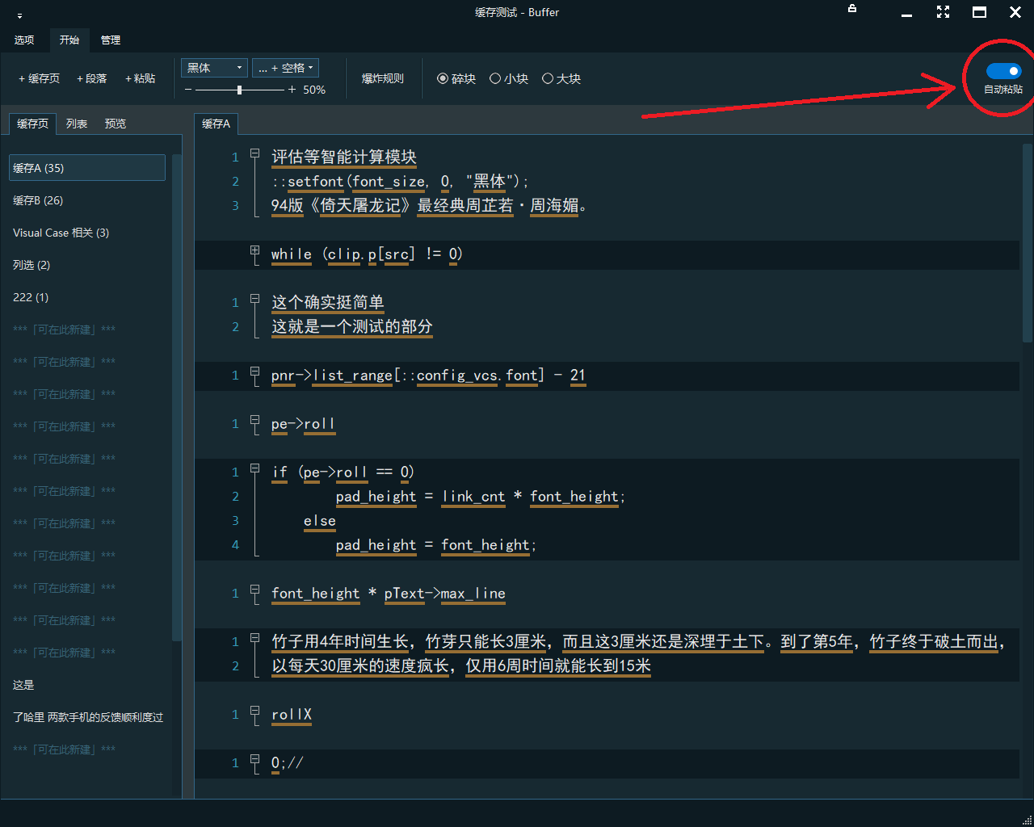Click the lock icon in title bar
1034x827 pixels.
pos(852,9)
